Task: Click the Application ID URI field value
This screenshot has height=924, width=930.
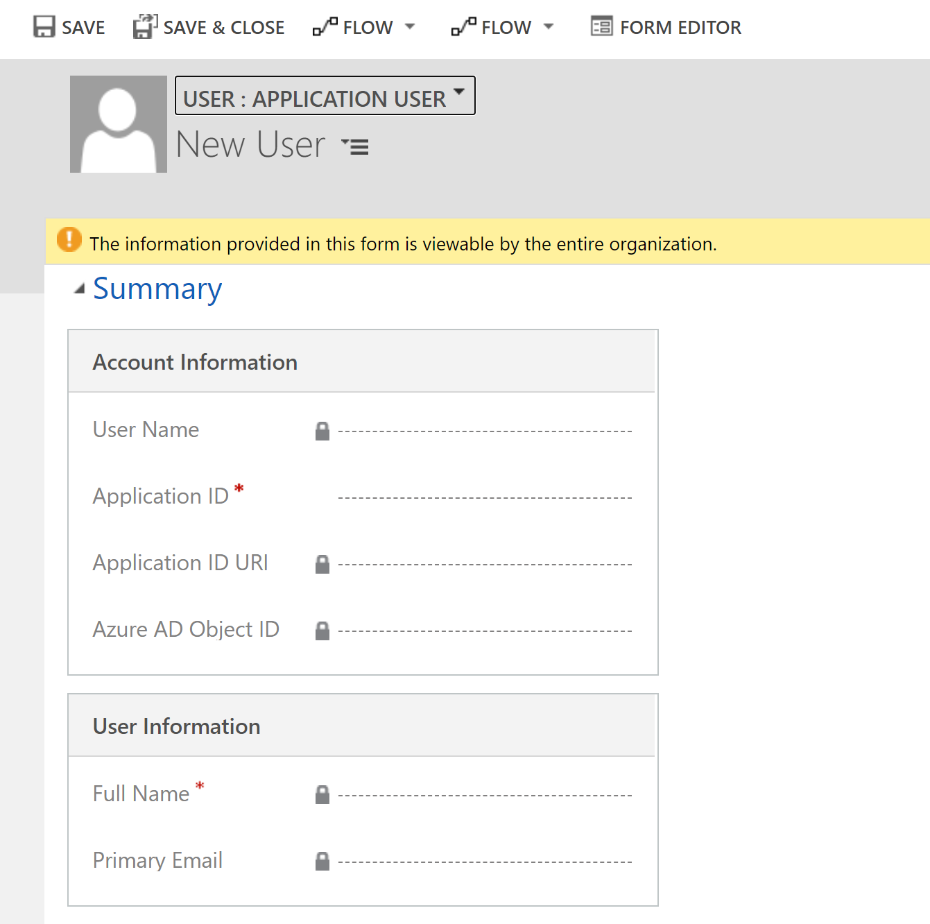Action: (x=485, y=563)
